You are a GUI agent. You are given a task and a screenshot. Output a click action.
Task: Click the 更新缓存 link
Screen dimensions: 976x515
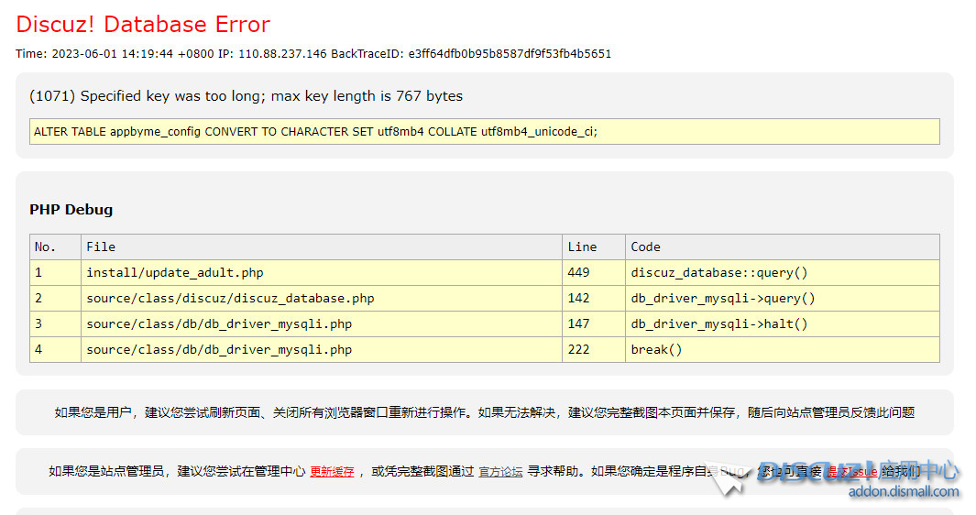332,472
